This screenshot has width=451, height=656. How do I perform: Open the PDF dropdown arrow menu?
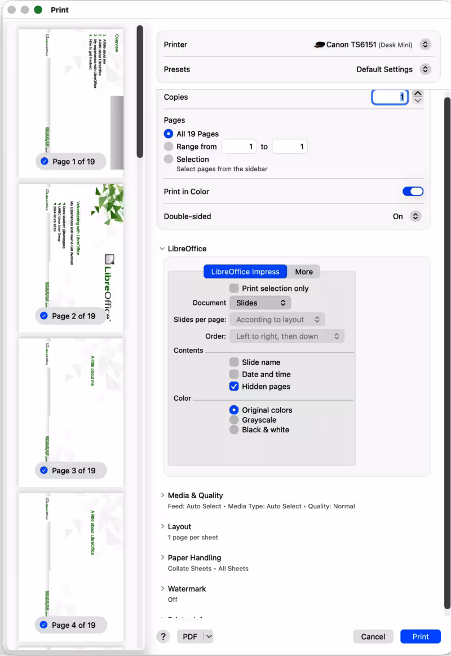(x=209, y=636)
